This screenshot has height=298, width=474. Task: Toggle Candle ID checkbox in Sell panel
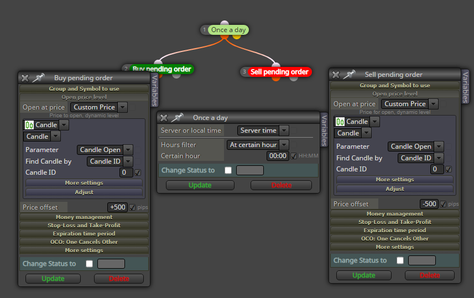[449, 169]
